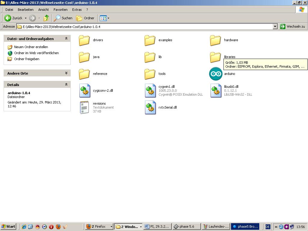The height and width of the screenshot is (231, 308).
Task: Switch to PI, 29.3.2... Word taskbar item
Action: click(158, 226)
